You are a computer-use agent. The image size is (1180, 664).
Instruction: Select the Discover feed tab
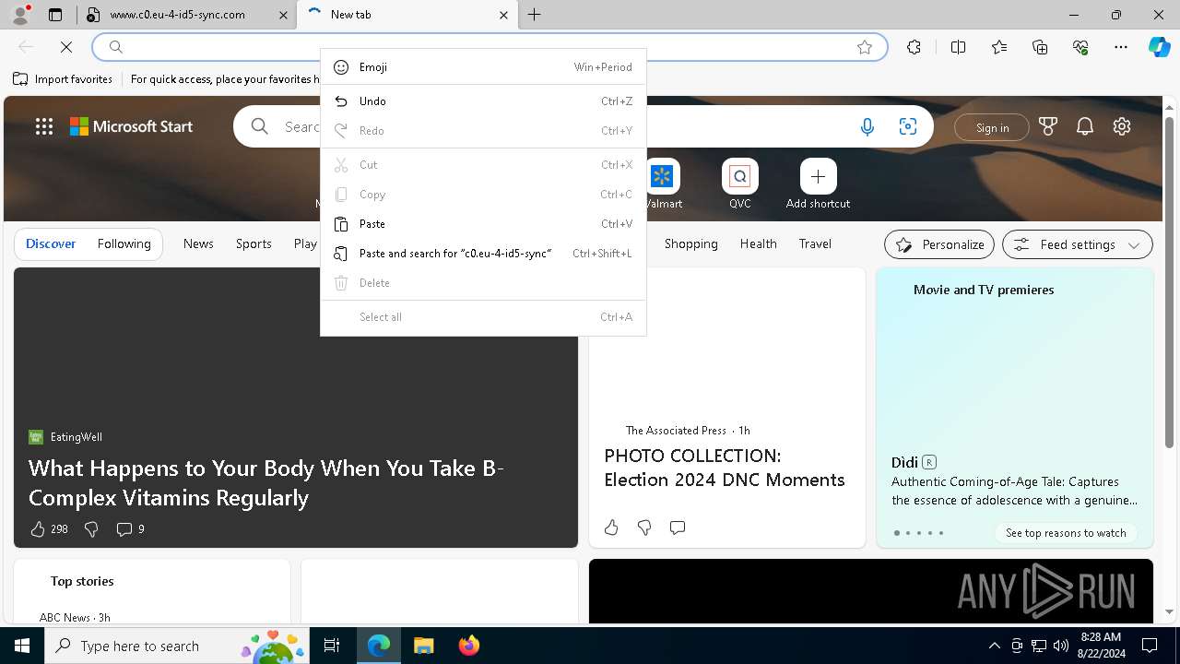coord(51,244)
